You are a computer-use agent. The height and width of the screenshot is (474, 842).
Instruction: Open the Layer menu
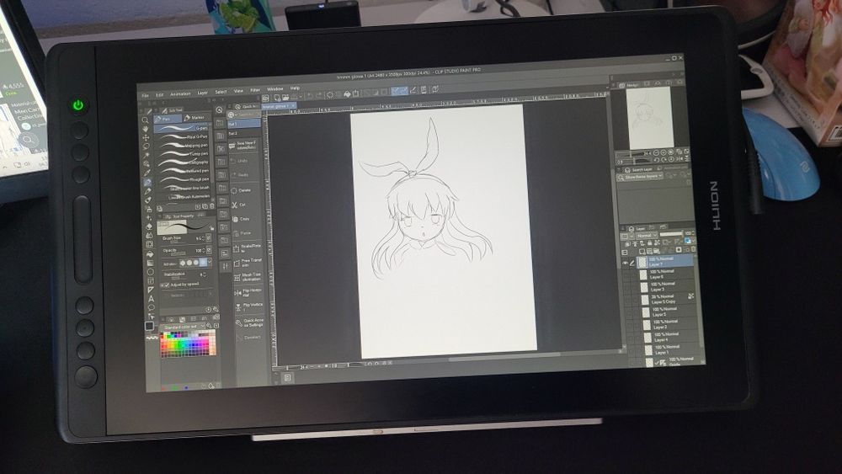202,93
